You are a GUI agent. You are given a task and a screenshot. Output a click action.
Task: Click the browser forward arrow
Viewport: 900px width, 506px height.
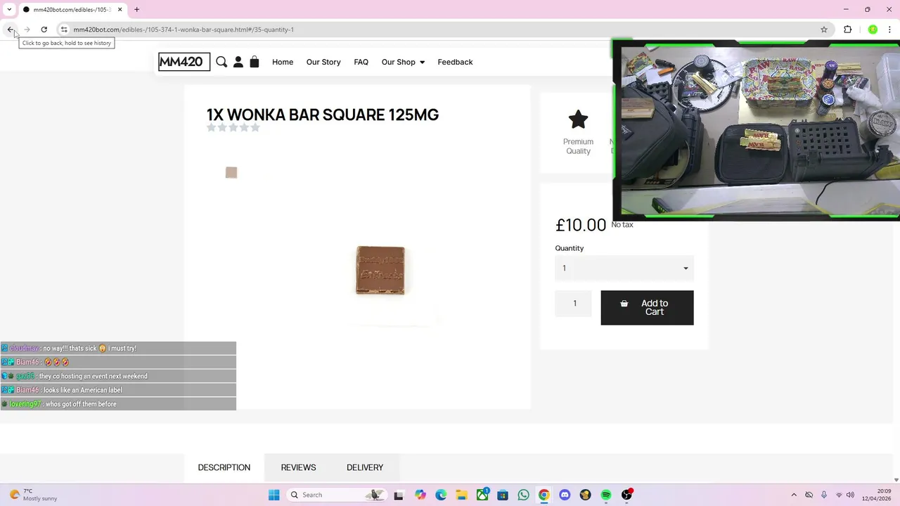[x=27, y=30]
